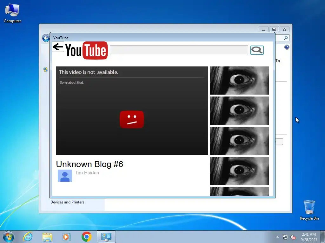Click the black back arrow beside YouTube logo
The image size is (325, 243).
(x=58, y=47)
